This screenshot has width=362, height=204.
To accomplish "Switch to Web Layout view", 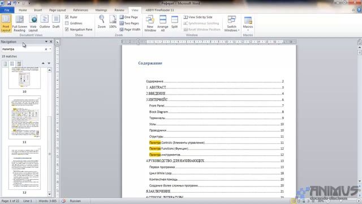I will [33, 23].
